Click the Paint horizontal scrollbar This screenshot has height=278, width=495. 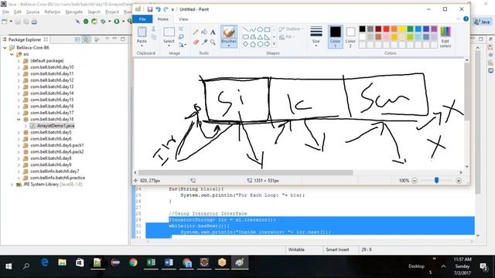[245, 172]
